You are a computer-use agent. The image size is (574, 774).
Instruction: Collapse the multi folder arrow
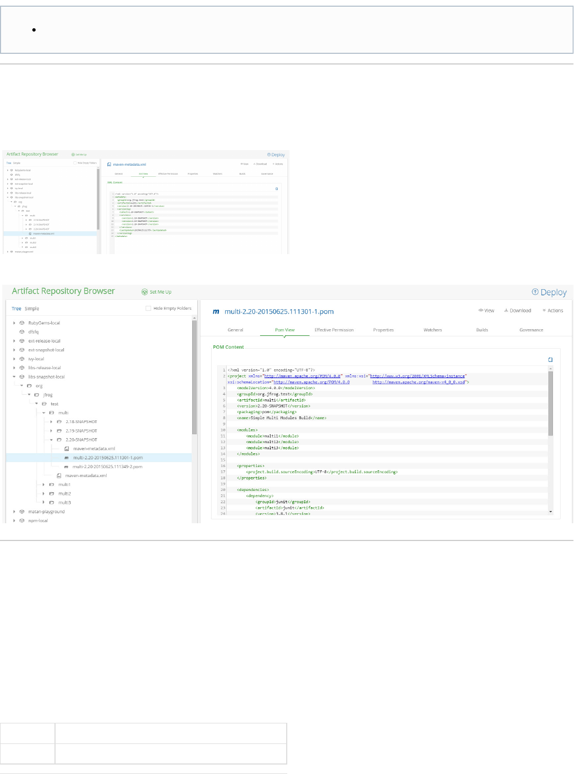44,413
